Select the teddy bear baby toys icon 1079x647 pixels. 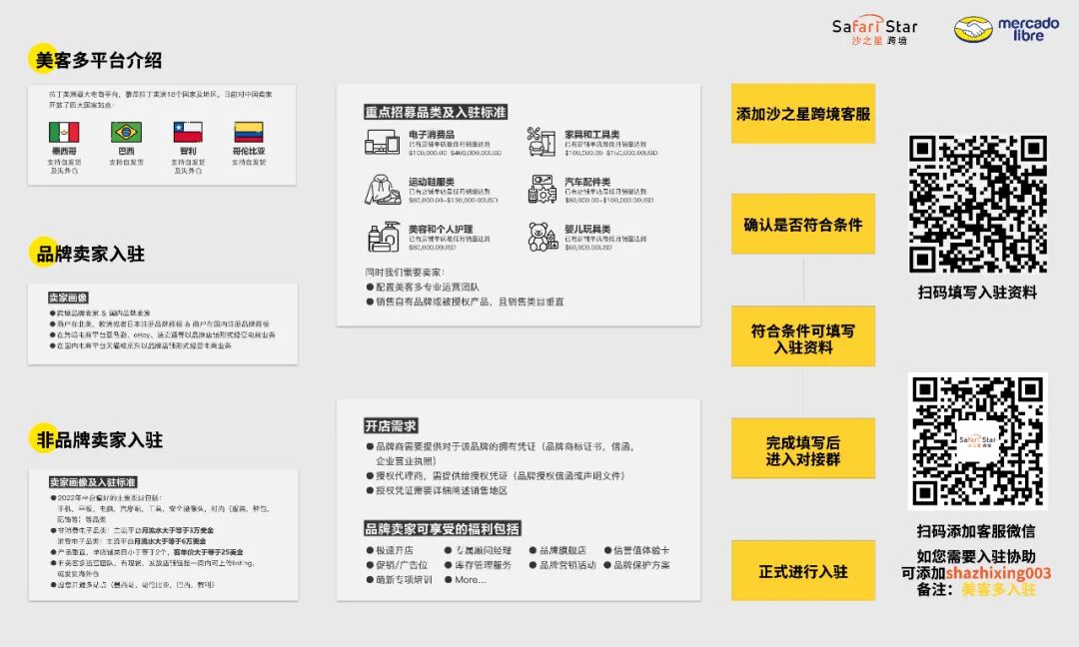tap(542, 237)
